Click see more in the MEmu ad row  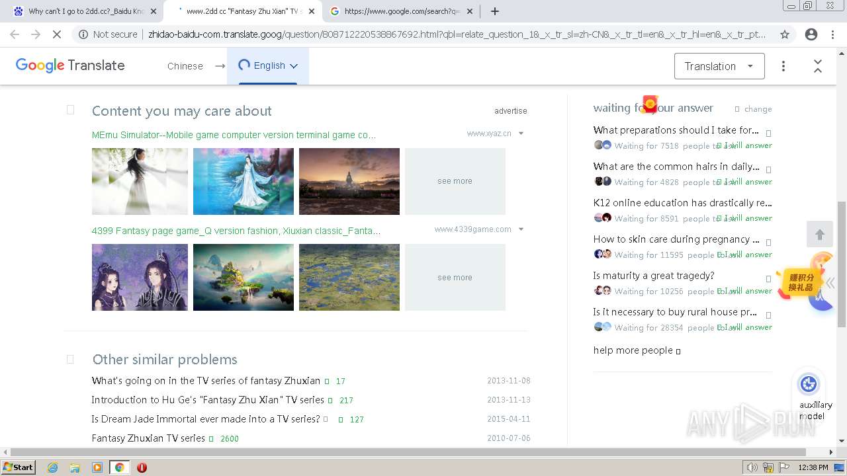click(455, 181)
